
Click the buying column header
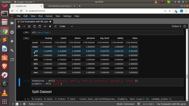48,38
